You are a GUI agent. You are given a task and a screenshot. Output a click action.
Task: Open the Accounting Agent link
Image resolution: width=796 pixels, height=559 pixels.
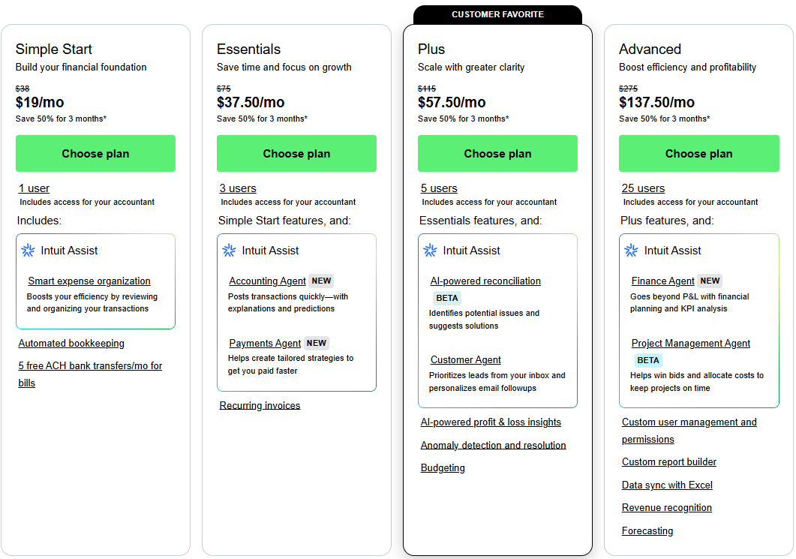[x=267, y=281]
